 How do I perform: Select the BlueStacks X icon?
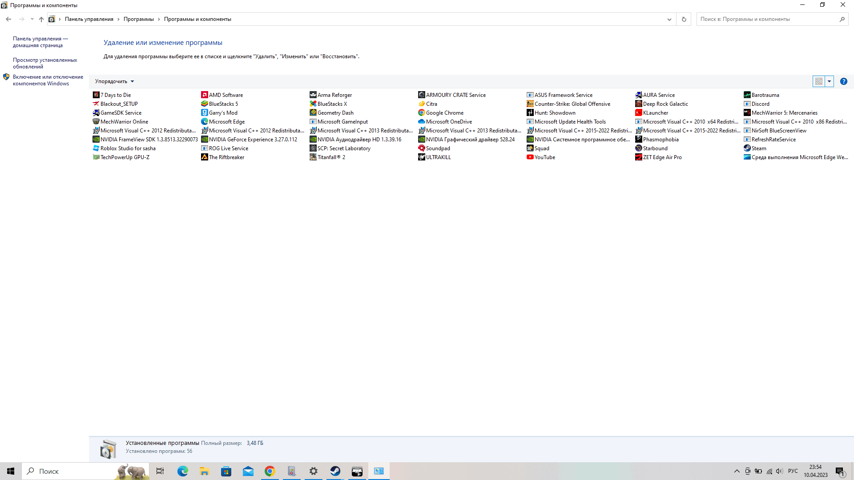tap(313, 104)
